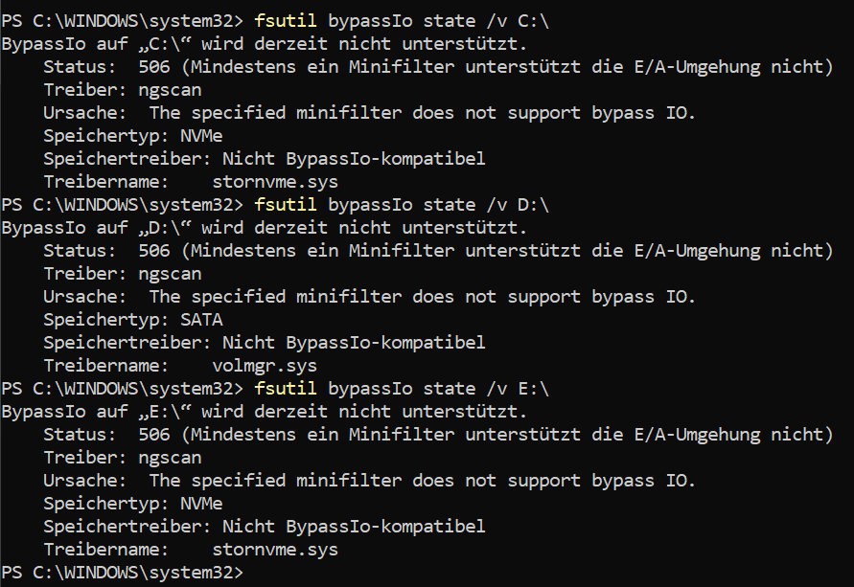The width and height of the screenshot is (854, 587).
Task: Click the BypassIo auf "E:\" message line
Action: coord(265,412)
